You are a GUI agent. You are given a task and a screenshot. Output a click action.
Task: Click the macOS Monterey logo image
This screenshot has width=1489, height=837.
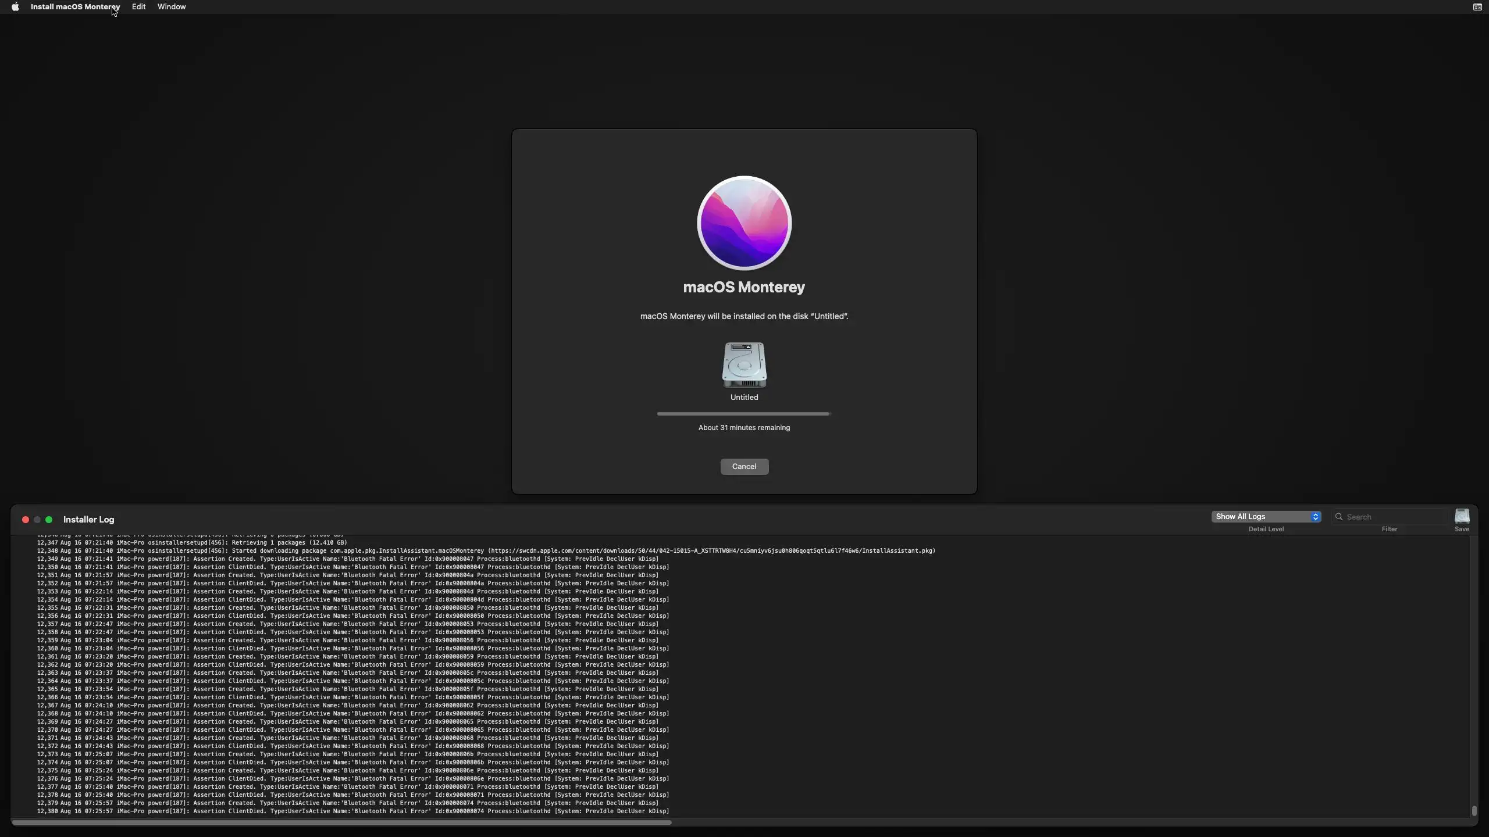(744, 223)
